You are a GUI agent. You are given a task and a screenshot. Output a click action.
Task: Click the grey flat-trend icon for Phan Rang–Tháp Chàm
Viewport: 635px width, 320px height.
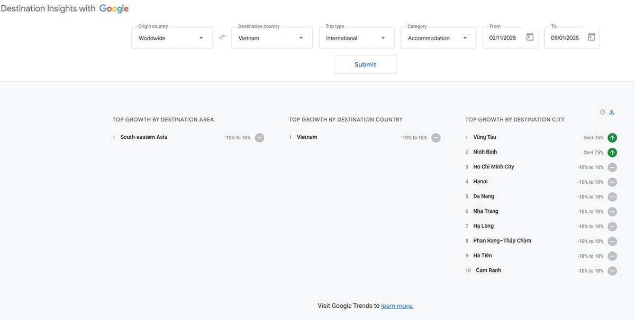612,241
